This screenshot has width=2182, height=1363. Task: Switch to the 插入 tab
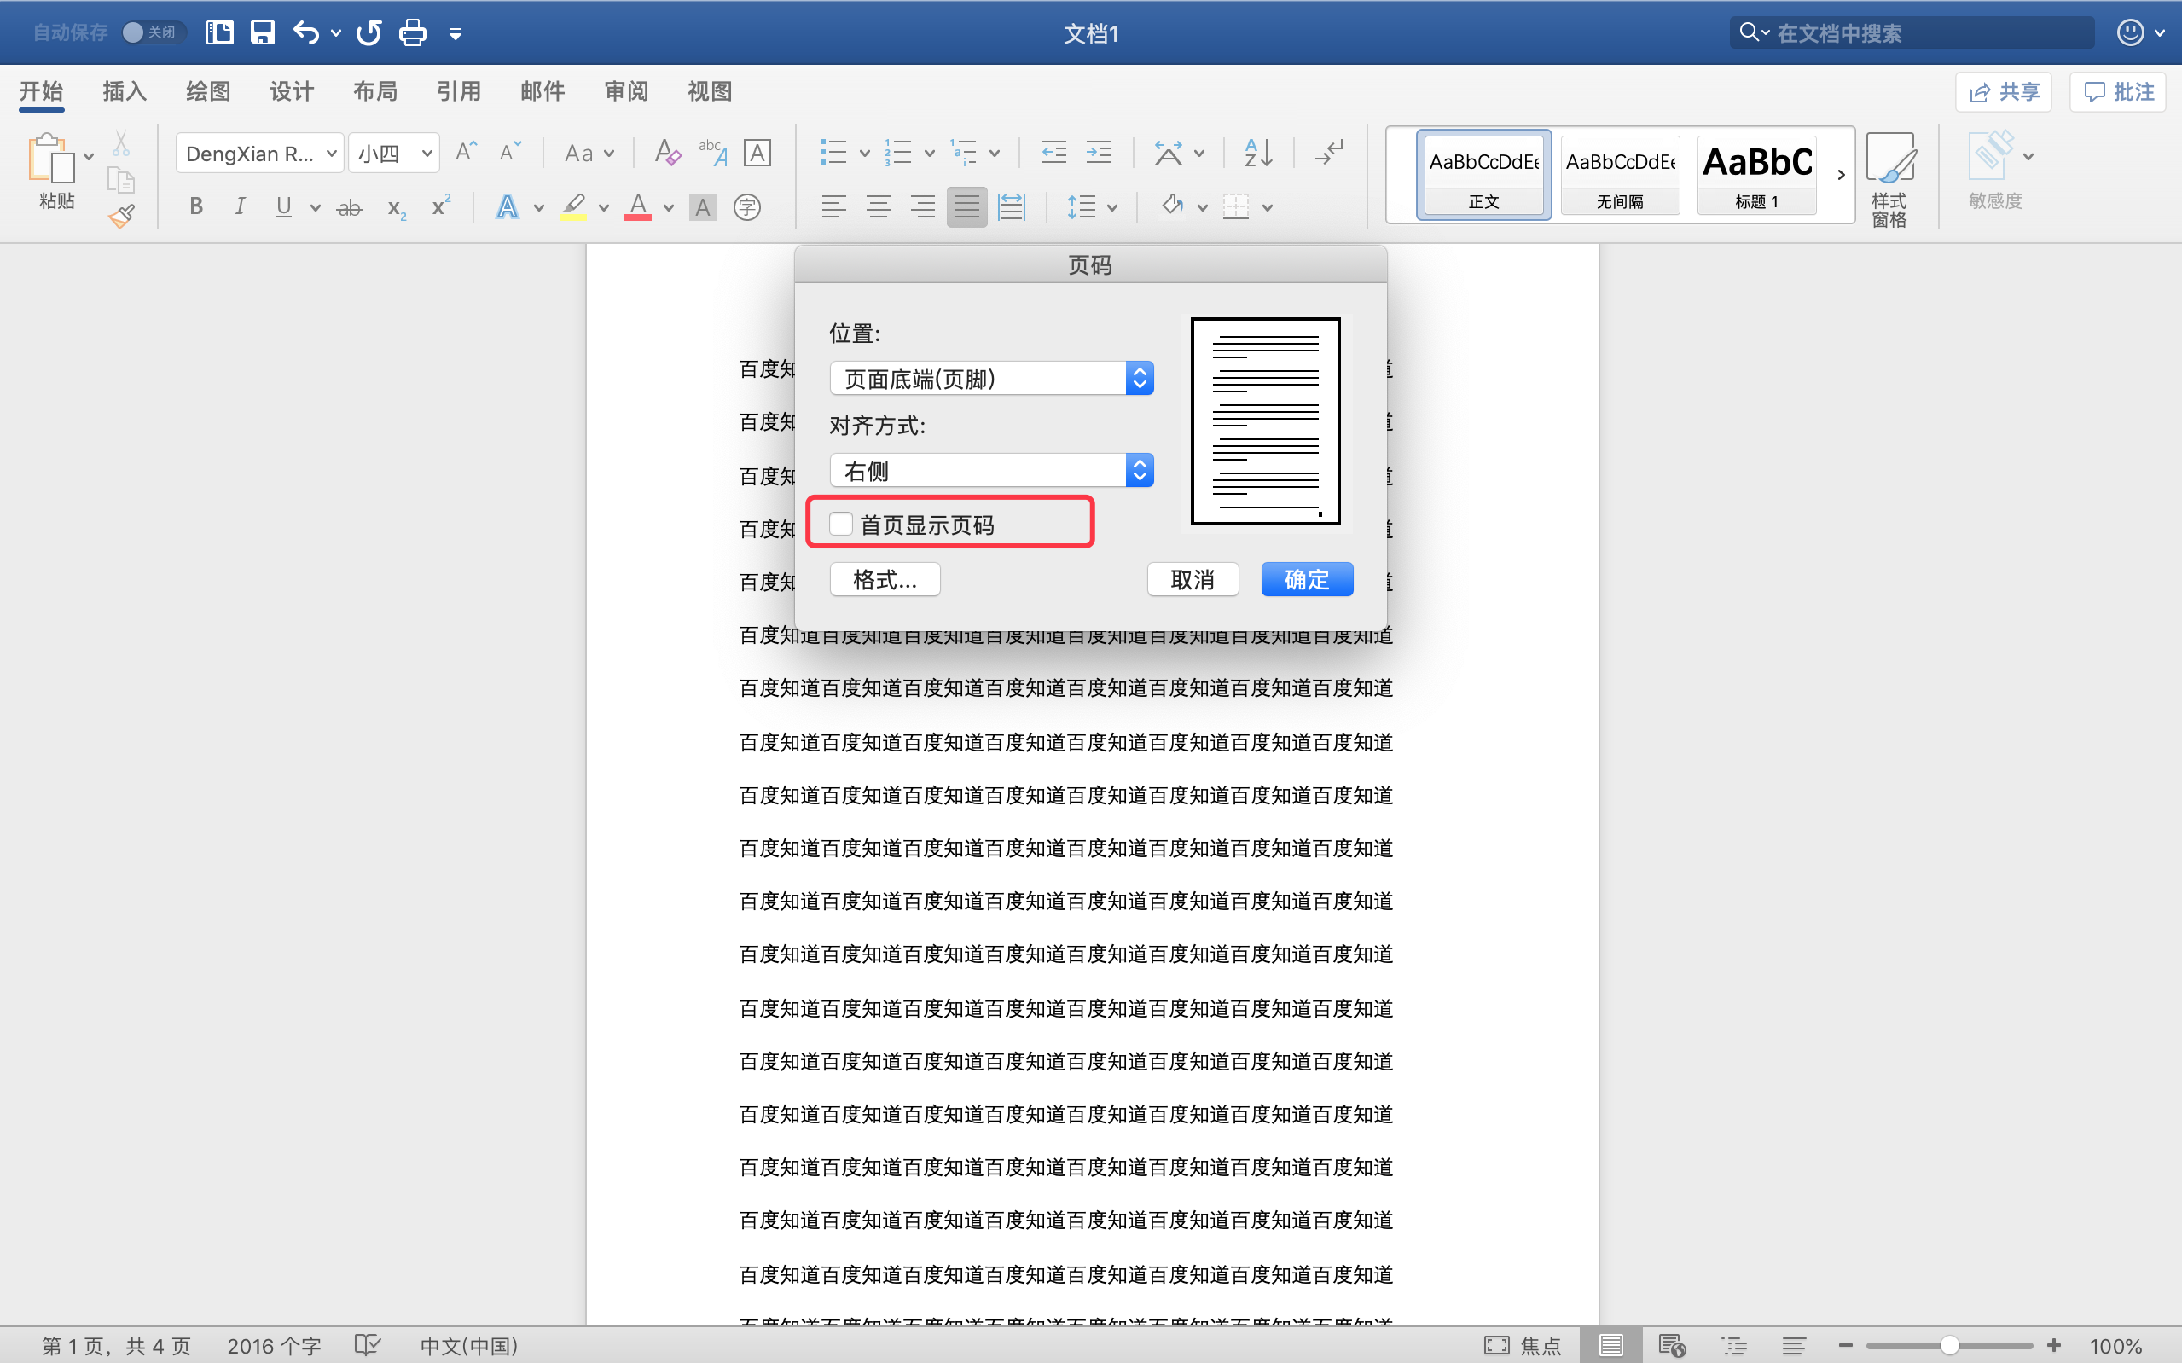125,91
